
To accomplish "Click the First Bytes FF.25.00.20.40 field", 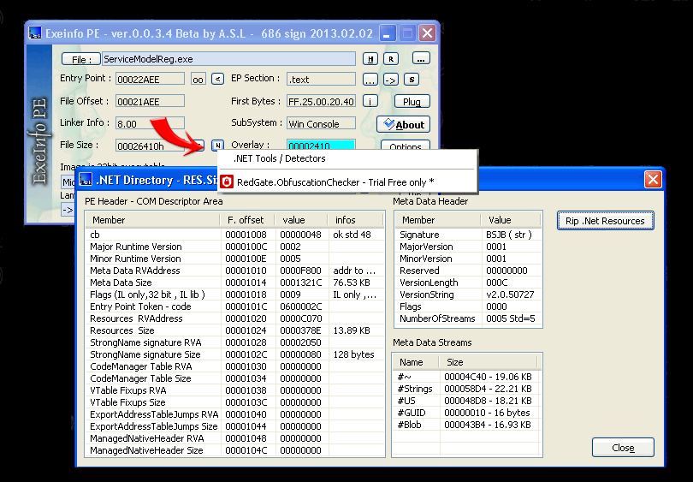I will click(322, 101).
